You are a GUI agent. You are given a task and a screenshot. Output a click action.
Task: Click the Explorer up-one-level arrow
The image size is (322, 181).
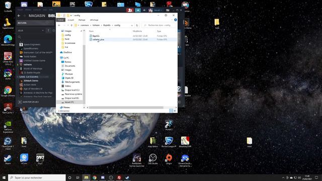pos(71,25)
